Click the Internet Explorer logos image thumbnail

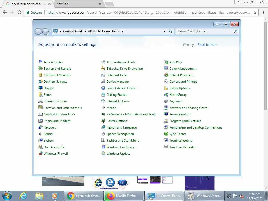click(x=111, y=183)
